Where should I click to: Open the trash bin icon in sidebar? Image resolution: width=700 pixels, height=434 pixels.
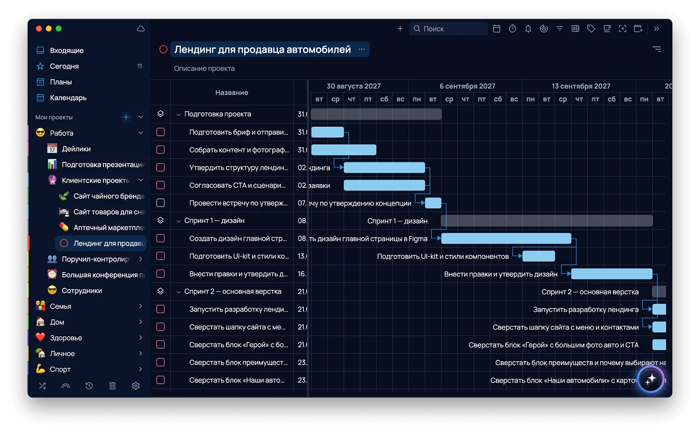[112, 386]
